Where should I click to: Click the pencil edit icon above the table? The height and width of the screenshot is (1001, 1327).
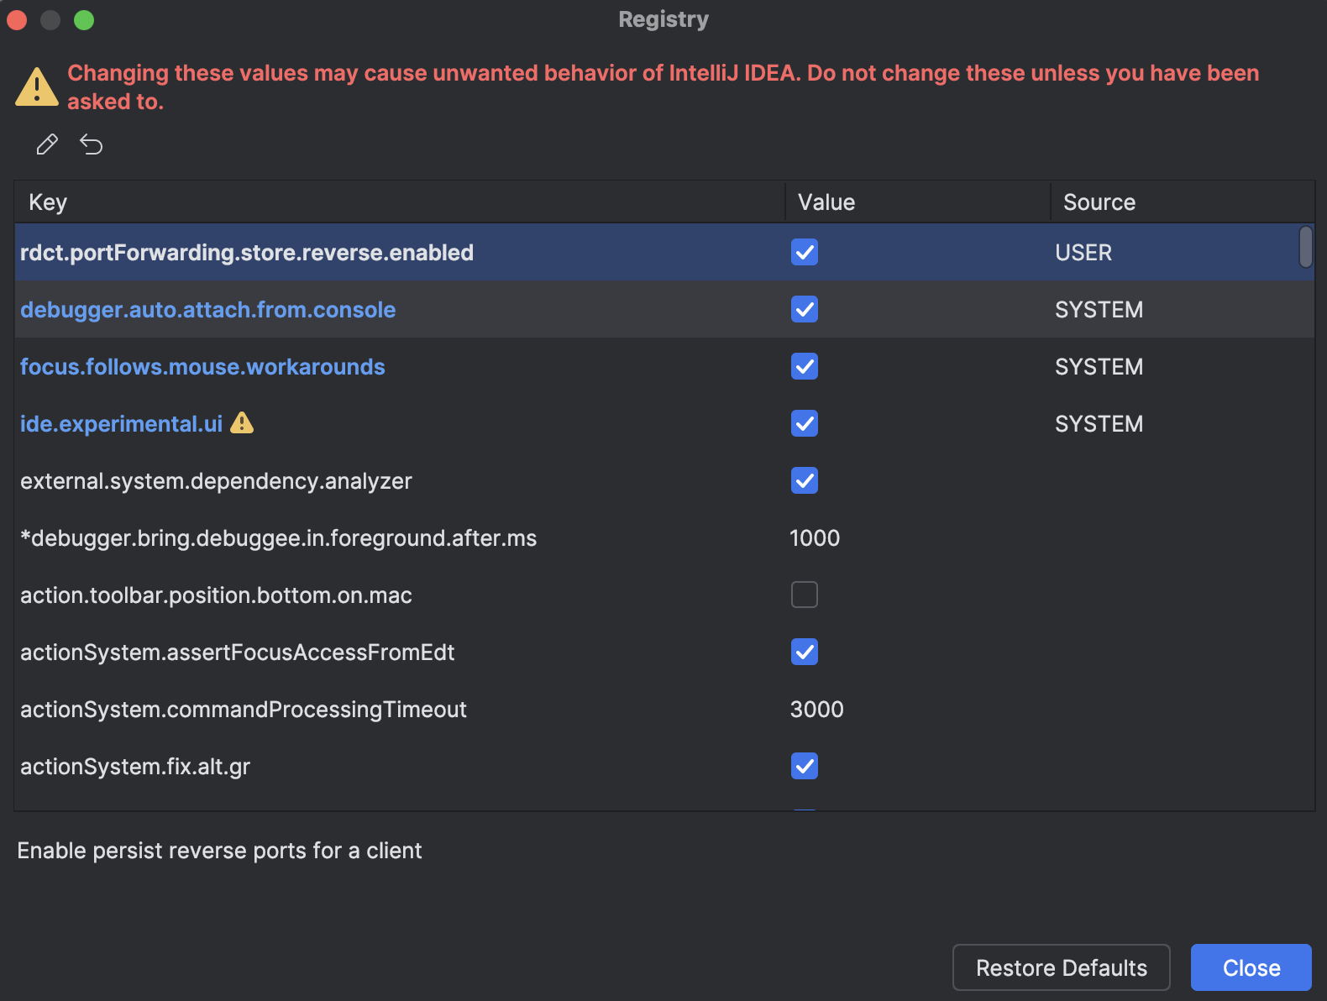point(46,144)
